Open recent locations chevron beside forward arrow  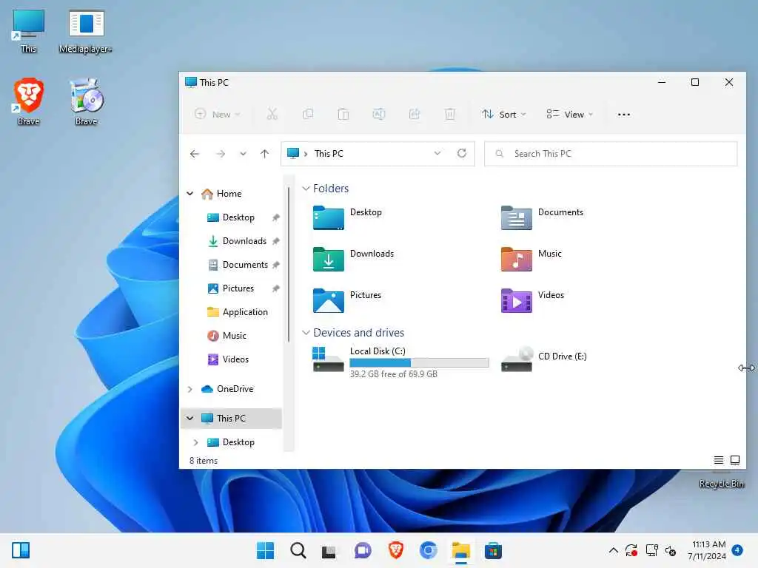click(x=243, y=154)
